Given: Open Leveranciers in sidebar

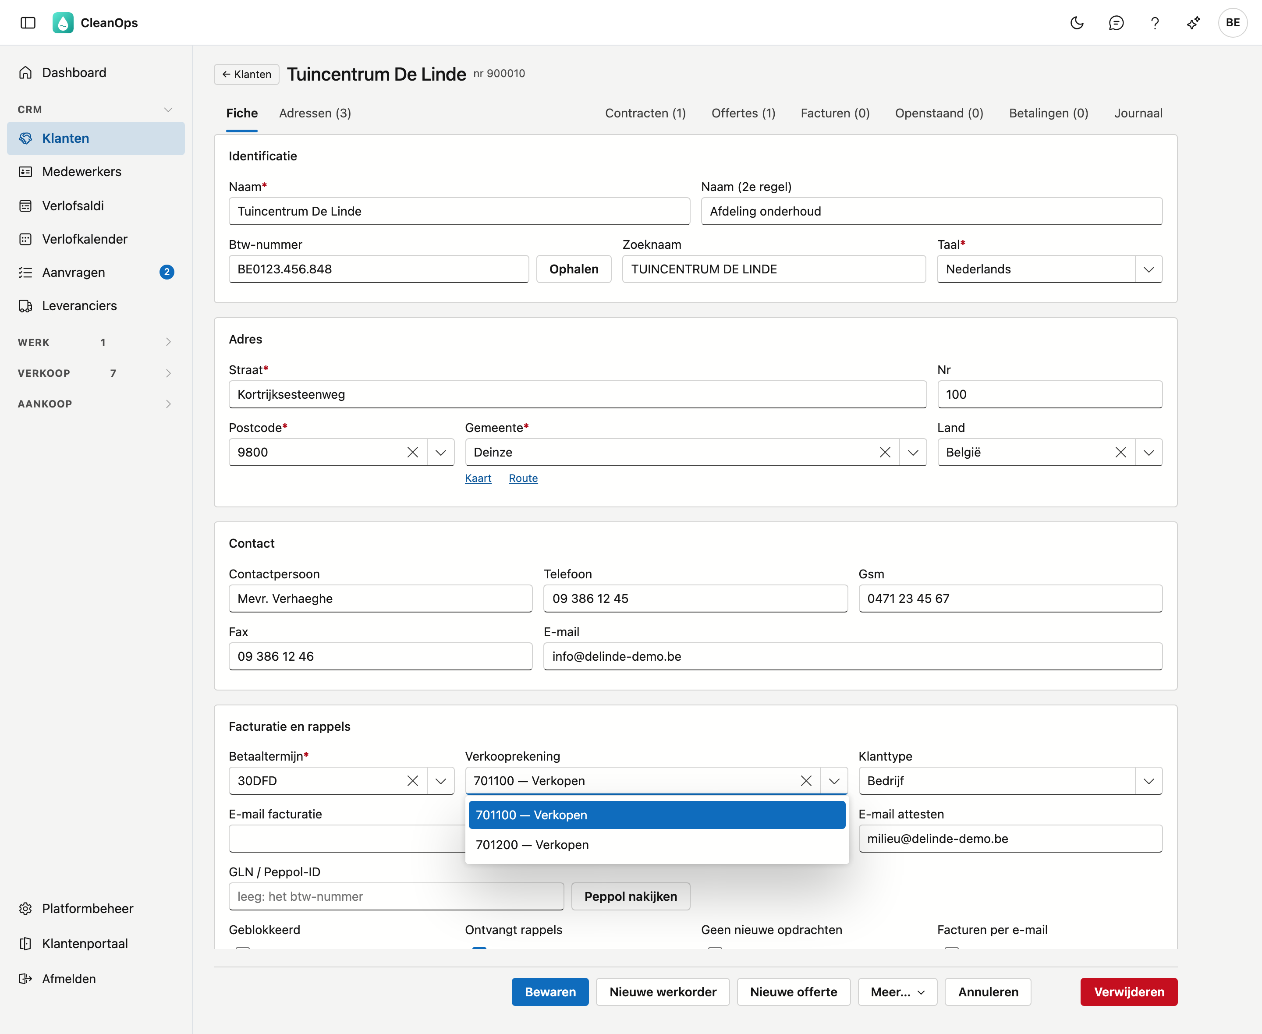Looking at the screenshot, I should point(96,305).
